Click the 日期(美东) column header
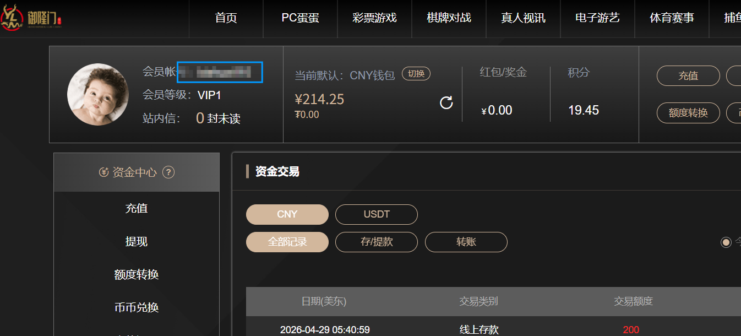Screen dimensions: 741x336 (324, 301)
